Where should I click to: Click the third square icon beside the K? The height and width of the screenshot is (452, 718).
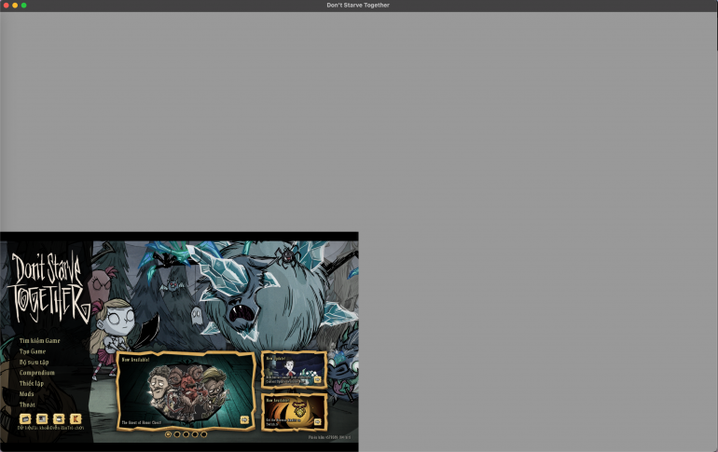pyautogui.click(x=59, y=418)
